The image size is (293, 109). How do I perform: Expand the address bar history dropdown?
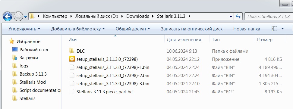(231, 17)
